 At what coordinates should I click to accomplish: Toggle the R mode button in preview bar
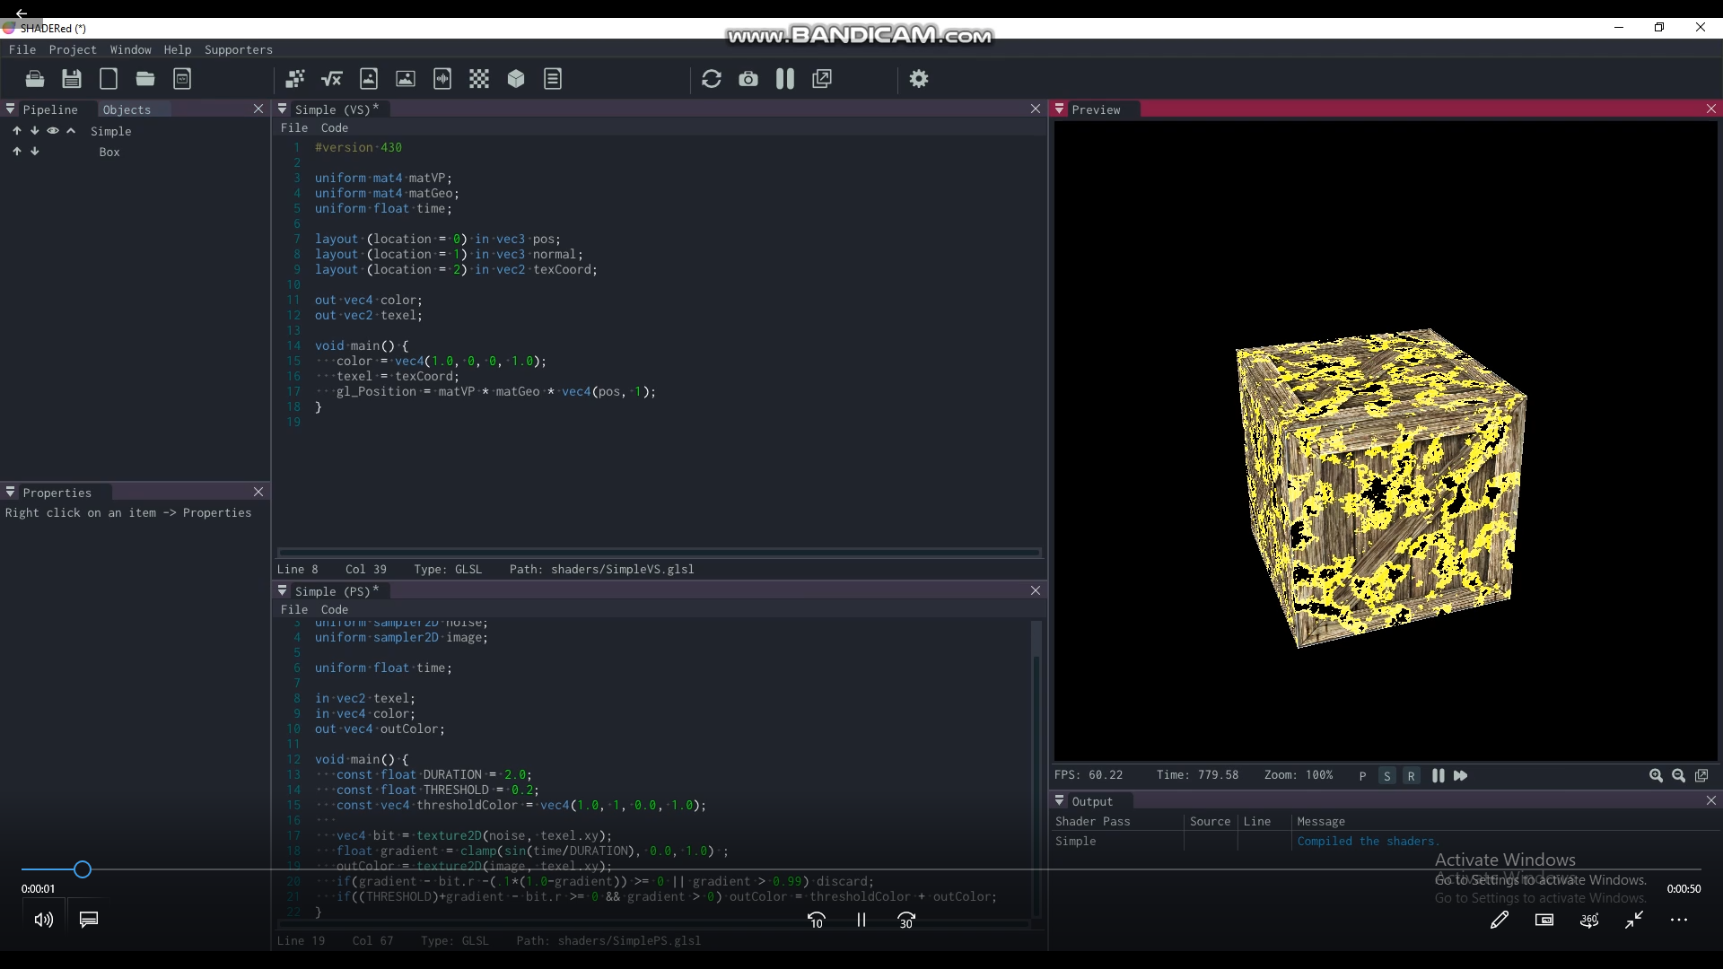[1411, 776]
